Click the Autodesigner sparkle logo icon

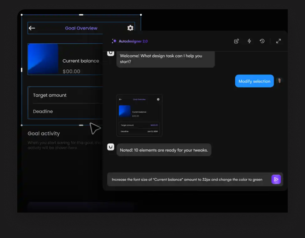114,41
